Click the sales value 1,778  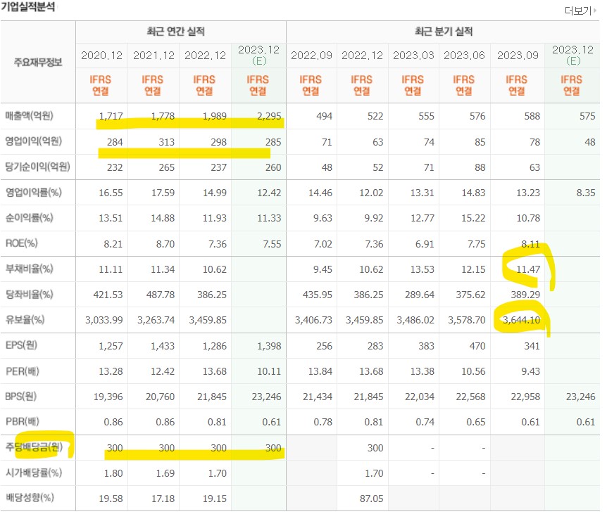(163, 116)
